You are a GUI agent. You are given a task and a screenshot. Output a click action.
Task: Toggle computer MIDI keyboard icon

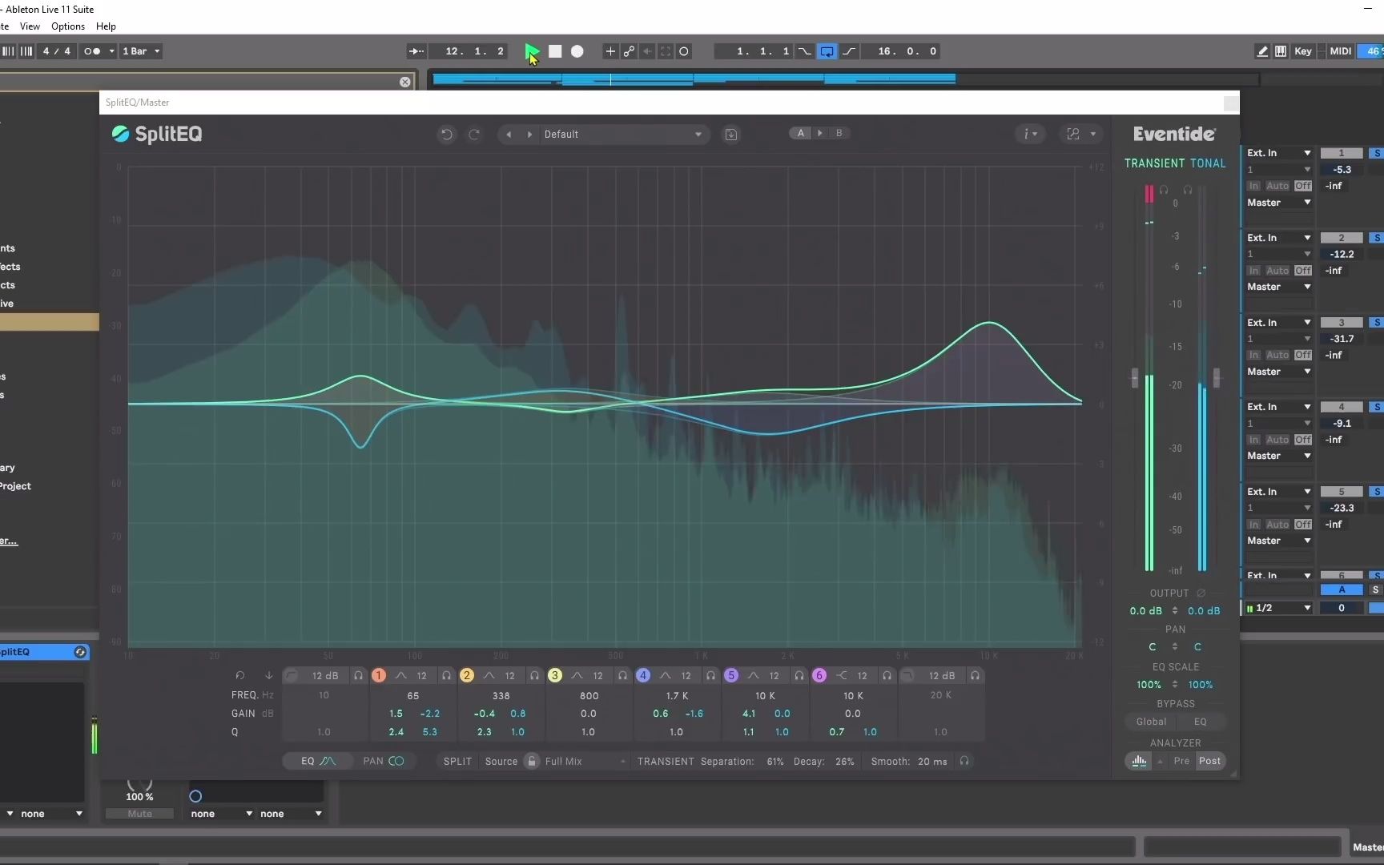1281,51
